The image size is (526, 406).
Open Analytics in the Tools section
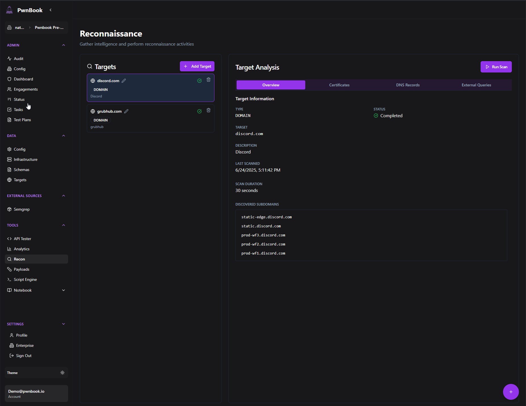tap(36, 249)
